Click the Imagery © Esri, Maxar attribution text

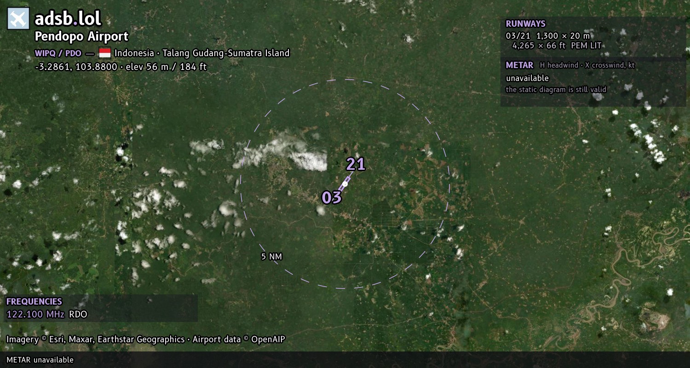pyautogui.click(x=146, y=339)
